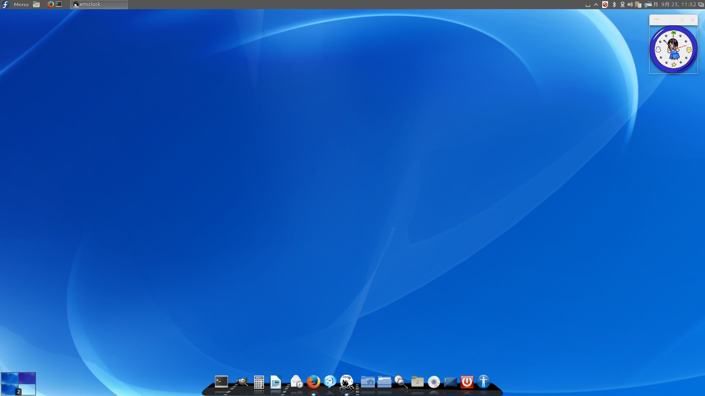705x396 pixels.
Task: Click the red power button icon
Action: (x=467, y=382)
